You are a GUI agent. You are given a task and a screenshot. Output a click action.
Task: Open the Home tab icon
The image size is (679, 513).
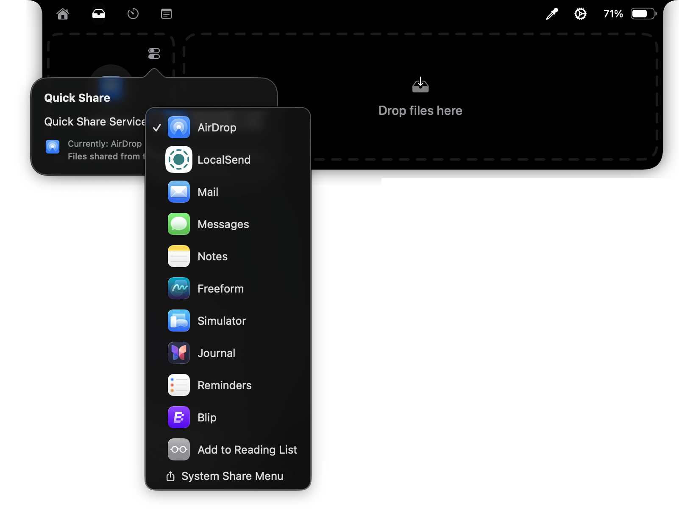[63, 14]
